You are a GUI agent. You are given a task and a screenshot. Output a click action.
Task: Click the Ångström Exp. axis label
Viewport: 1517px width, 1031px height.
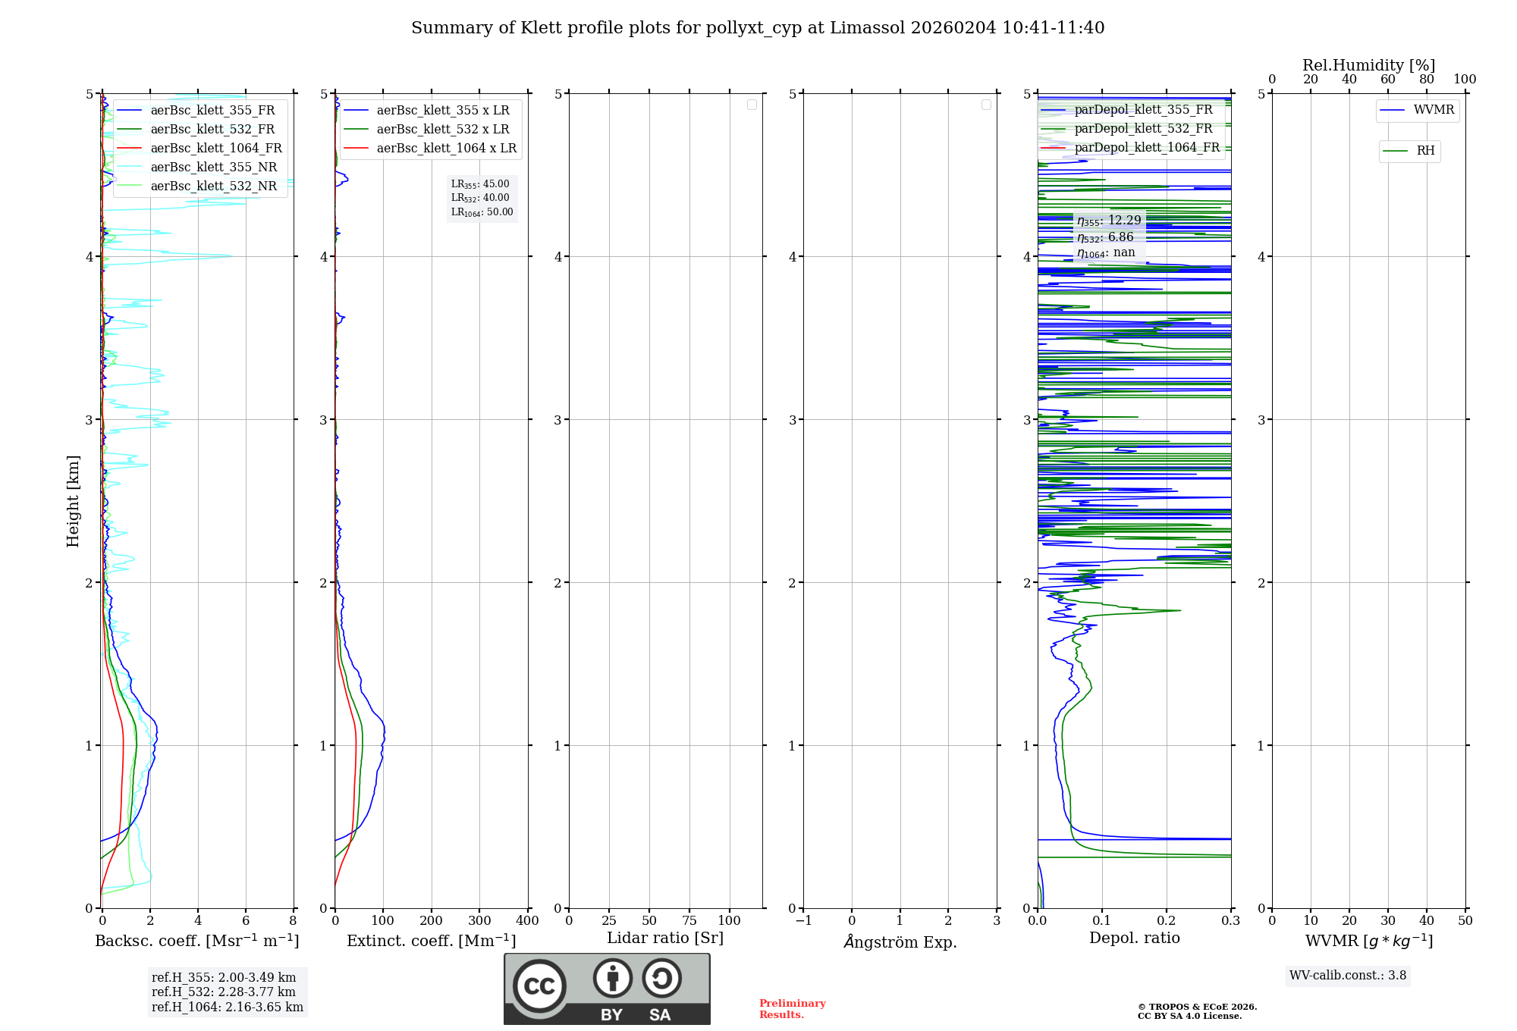pyautogui.click(x=900, y=942)
